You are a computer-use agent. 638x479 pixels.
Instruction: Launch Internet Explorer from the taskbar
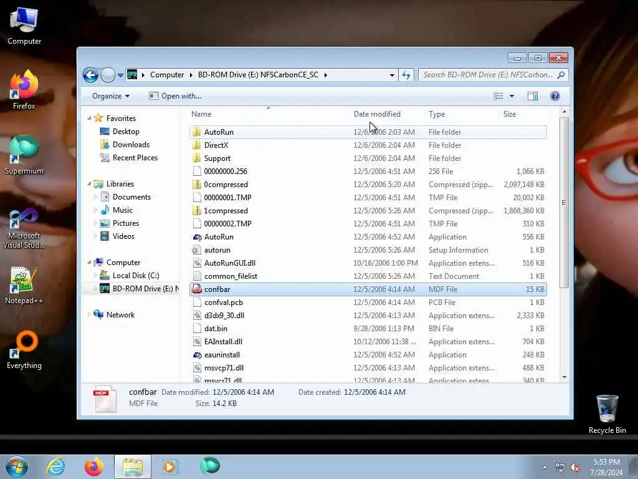pyautogui.click(x=55, y=467)
